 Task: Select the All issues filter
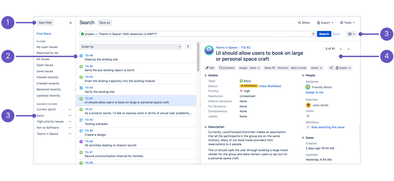(x=43, y=59)
